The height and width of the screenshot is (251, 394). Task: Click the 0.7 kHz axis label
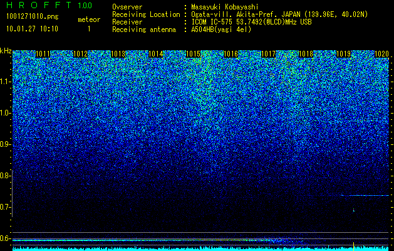click(x=6, y=207)
